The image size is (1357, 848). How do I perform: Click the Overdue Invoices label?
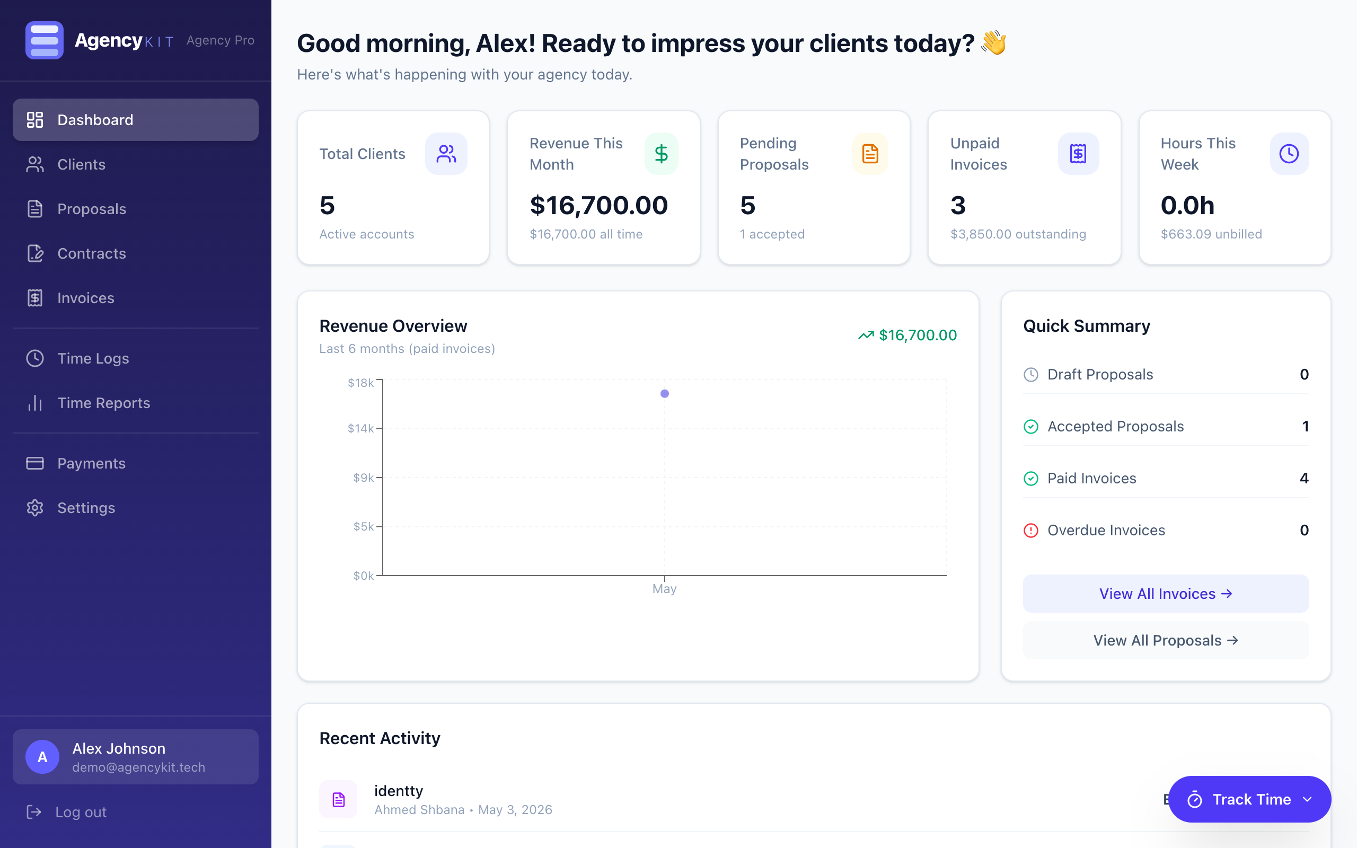(x=1106, y=531)
